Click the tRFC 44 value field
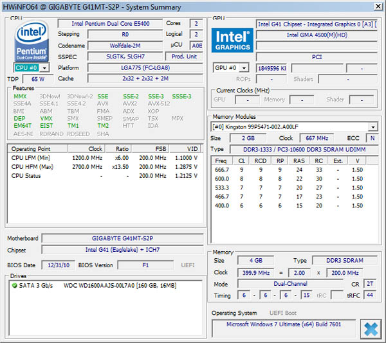 coord(370,295)
